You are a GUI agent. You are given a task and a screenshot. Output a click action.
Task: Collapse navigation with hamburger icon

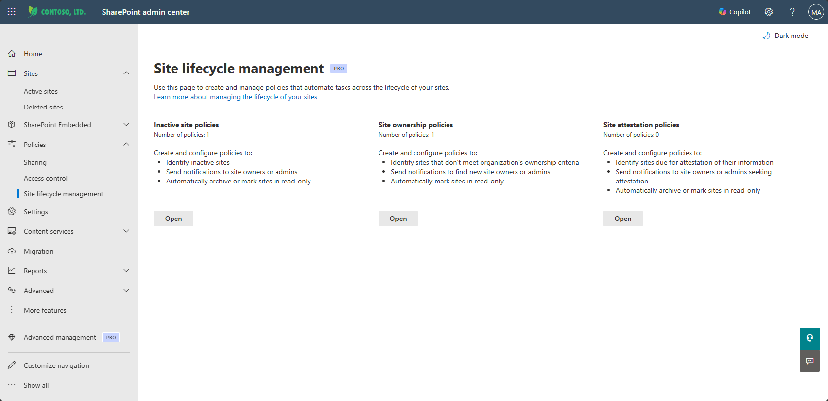12,34
